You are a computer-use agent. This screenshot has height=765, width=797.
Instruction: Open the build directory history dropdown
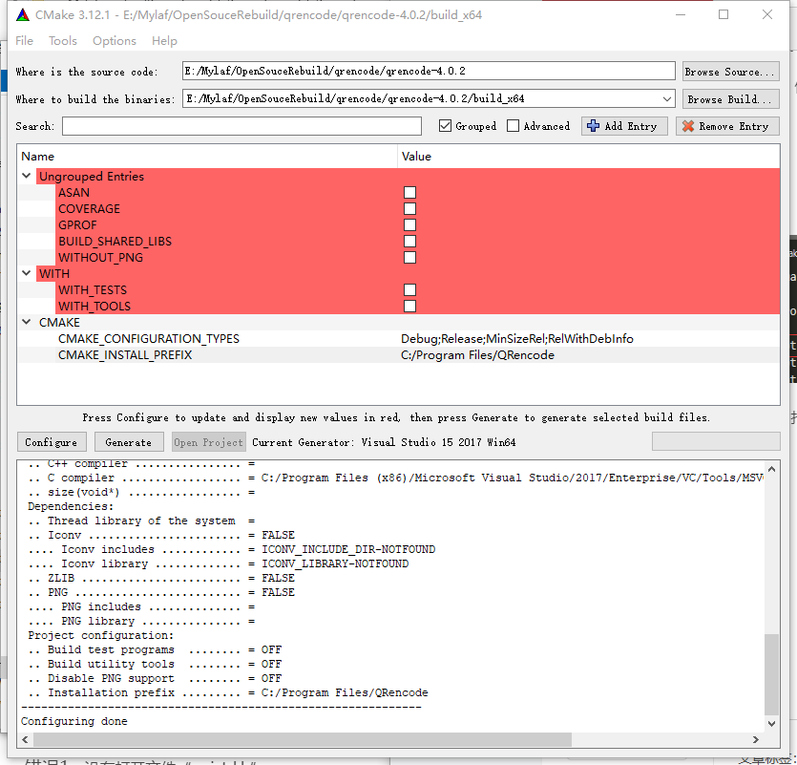click(x=667, y=98)
